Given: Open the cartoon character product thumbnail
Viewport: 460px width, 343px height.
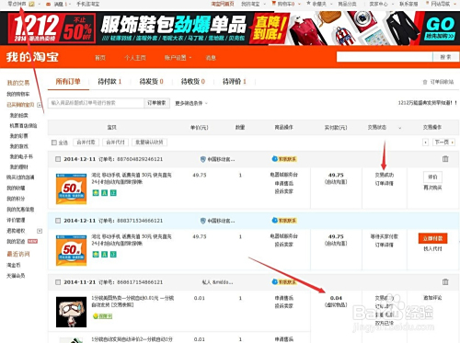Looking at the screenshot, I should (x=71, y=312).
